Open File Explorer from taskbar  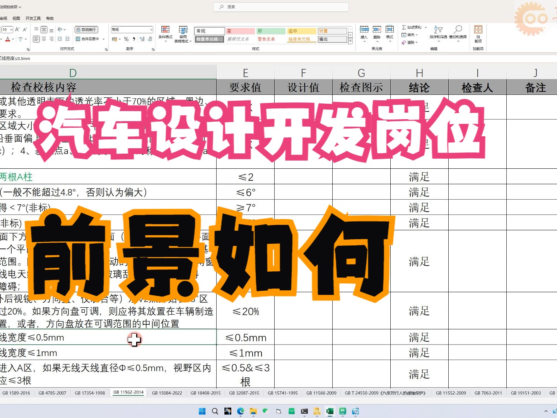253,411
